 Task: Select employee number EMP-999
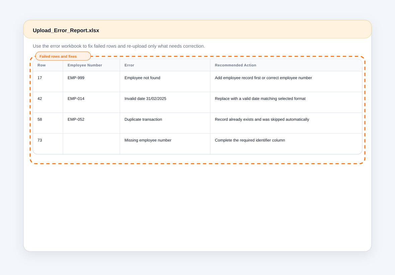[x=76, y=78]
